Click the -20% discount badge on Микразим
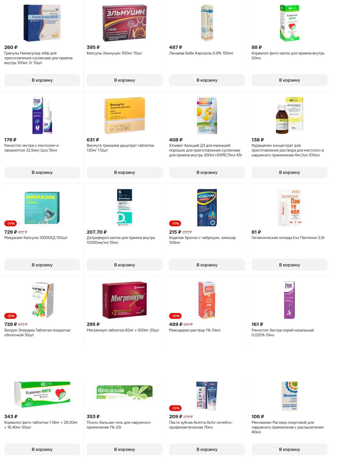This screenshot has height=461, width=337. [11, 223]
